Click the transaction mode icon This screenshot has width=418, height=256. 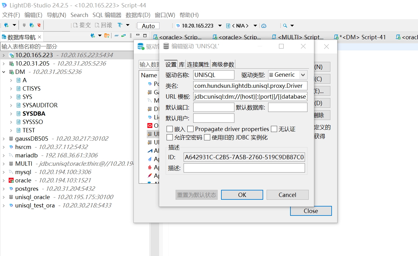120,25
